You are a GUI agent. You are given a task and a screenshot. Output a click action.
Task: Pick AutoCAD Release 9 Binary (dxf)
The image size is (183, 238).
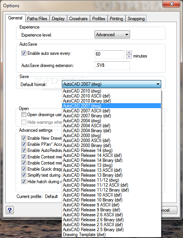[112, 210]
